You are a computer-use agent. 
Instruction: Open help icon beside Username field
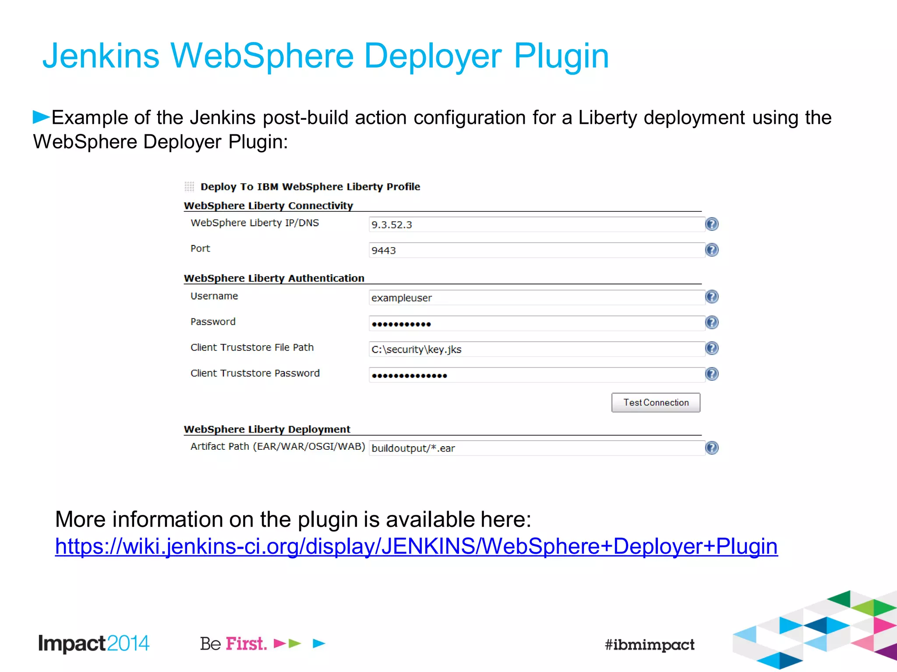[x=712, y=297]
